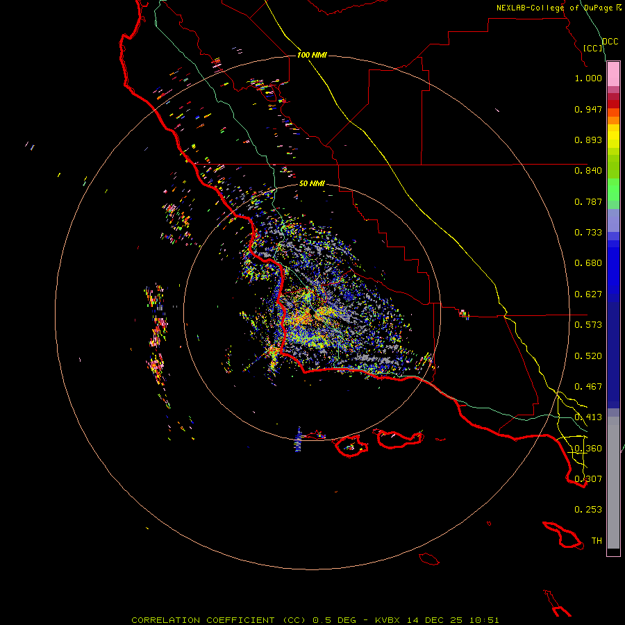Select the 0.520 scale value

click(588, 356)
